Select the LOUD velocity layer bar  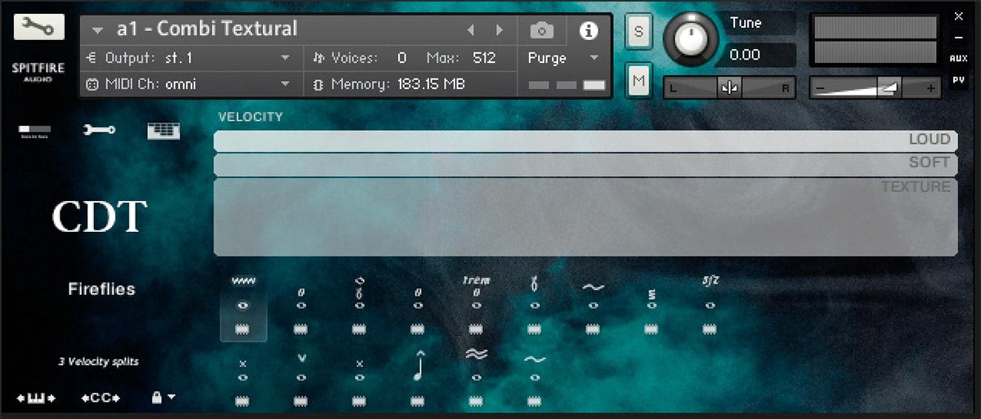(x=585, y=140)
